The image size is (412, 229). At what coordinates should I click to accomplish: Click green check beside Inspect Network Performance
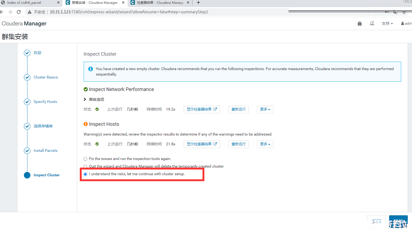pos(86,89)
